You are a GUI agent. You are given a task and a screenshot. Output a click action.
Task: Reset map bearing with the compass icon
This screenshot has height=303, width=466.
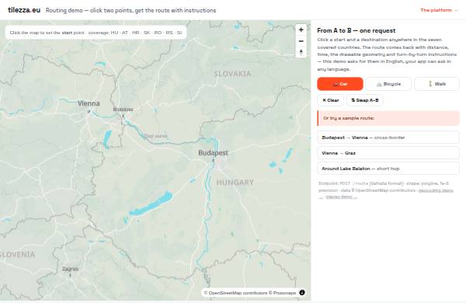[x=301, y=52]
